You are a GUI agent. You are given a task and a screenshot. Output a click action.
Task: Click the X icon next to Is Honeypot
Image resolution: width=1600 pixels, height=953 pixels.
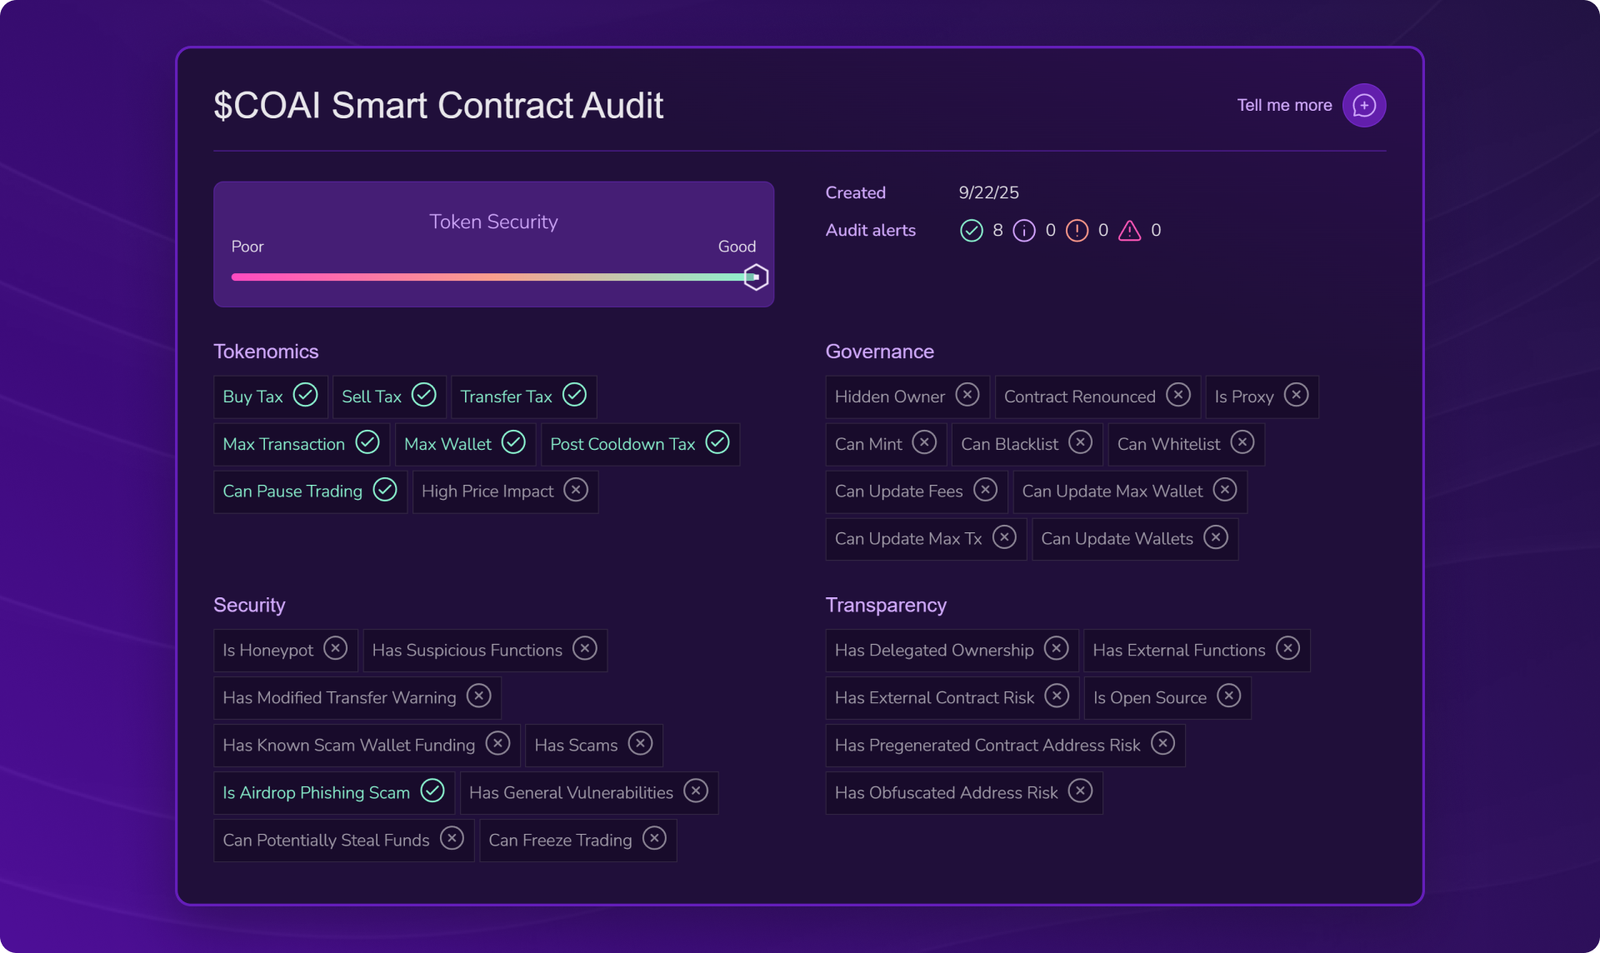(x=335, y=649)
